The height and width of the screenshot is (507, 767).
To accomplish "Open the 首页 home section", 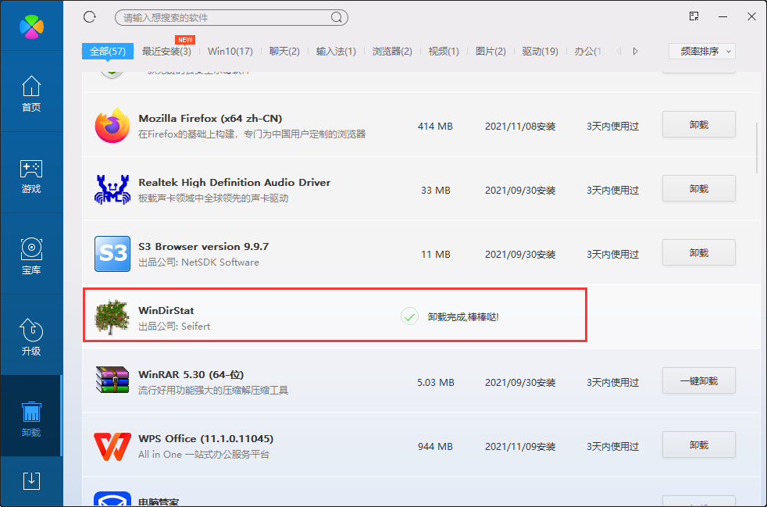I will 31,94.
